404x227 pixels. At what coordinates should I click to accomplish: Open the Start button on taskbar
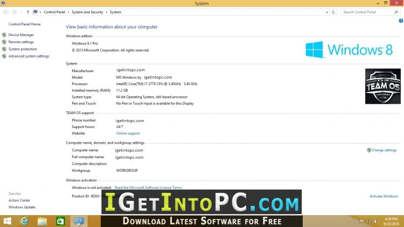[7, 221]
